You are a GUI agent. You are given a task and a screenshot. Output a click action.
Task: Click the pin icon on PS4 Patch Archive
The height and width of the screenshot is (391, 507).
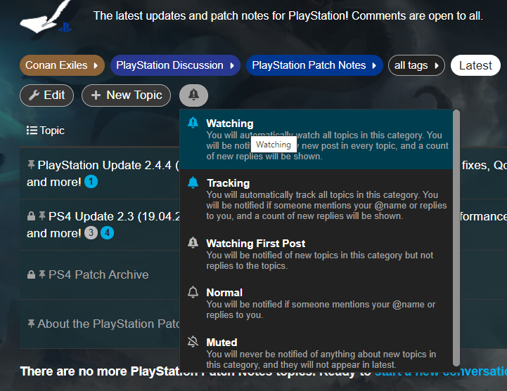point(42,274)
